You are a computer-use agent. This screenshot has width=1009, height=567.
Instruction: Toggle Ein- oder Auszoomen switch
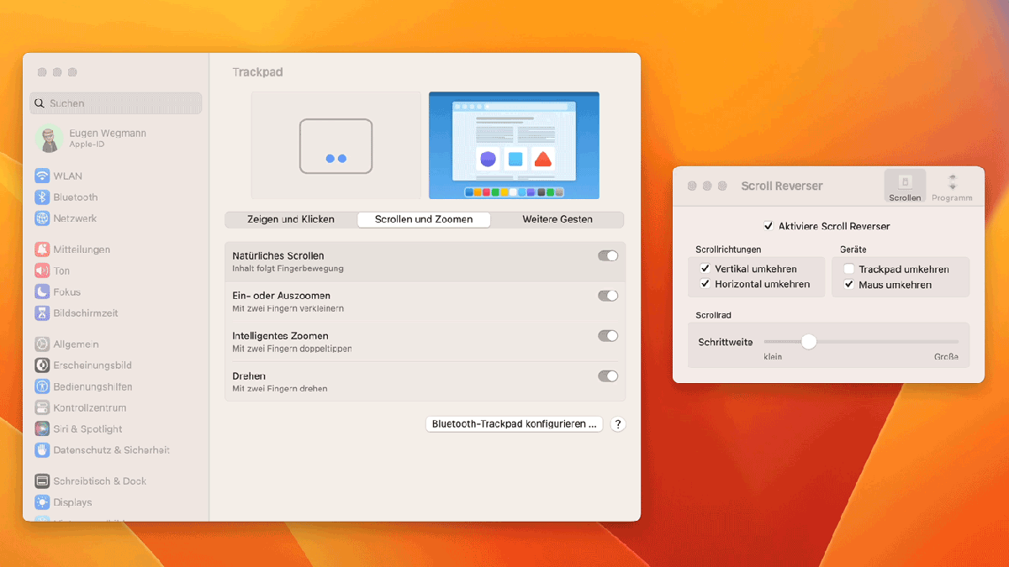tap(608, 296)
